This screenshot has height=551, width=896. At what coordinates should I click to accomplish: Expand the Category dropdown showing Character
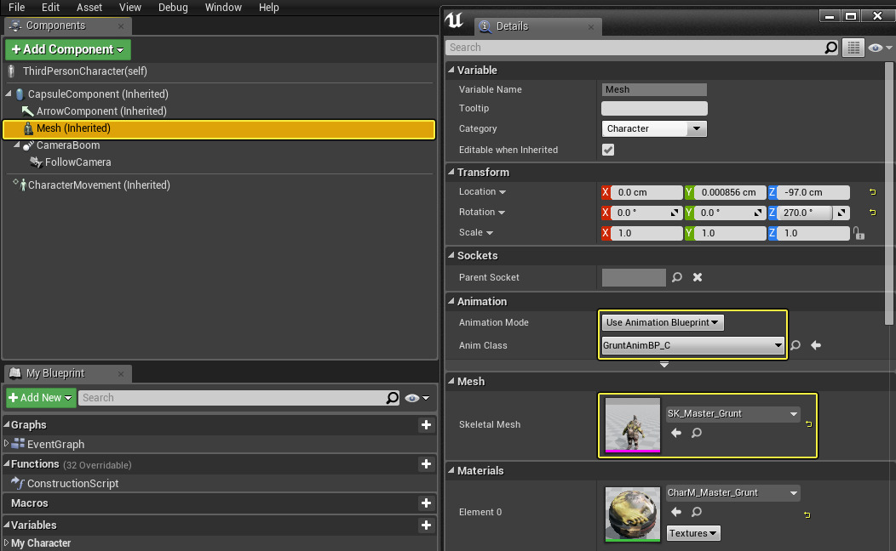click(x=654, y=129)
